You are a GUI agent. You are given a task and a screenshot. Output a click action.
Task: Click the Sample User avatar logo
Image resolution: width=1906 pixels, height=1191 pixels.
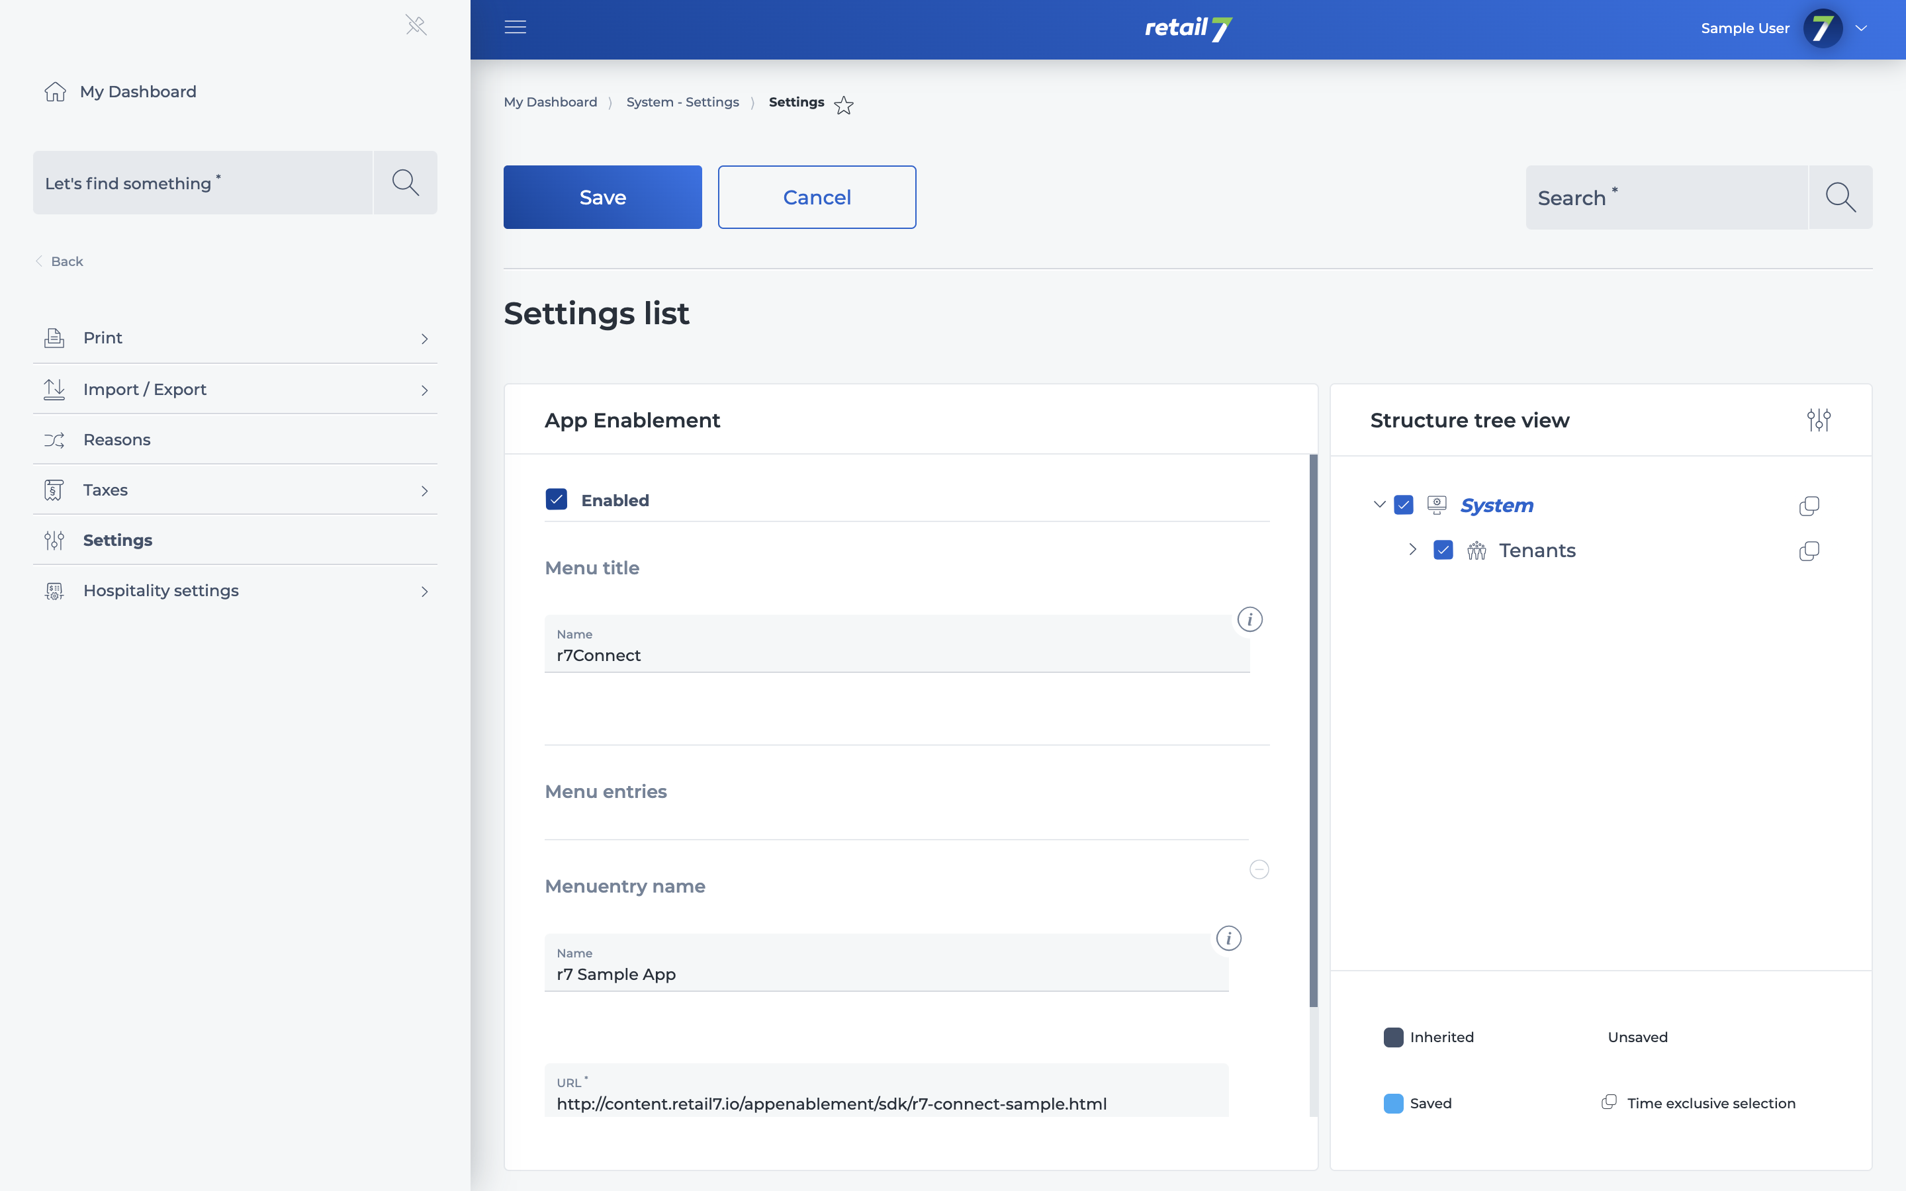tap(1823, 28)
